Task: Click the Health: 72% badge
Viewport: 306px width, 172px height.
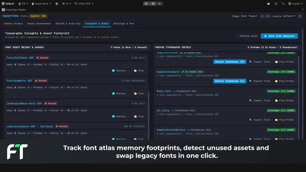Action: click(38, 16)
